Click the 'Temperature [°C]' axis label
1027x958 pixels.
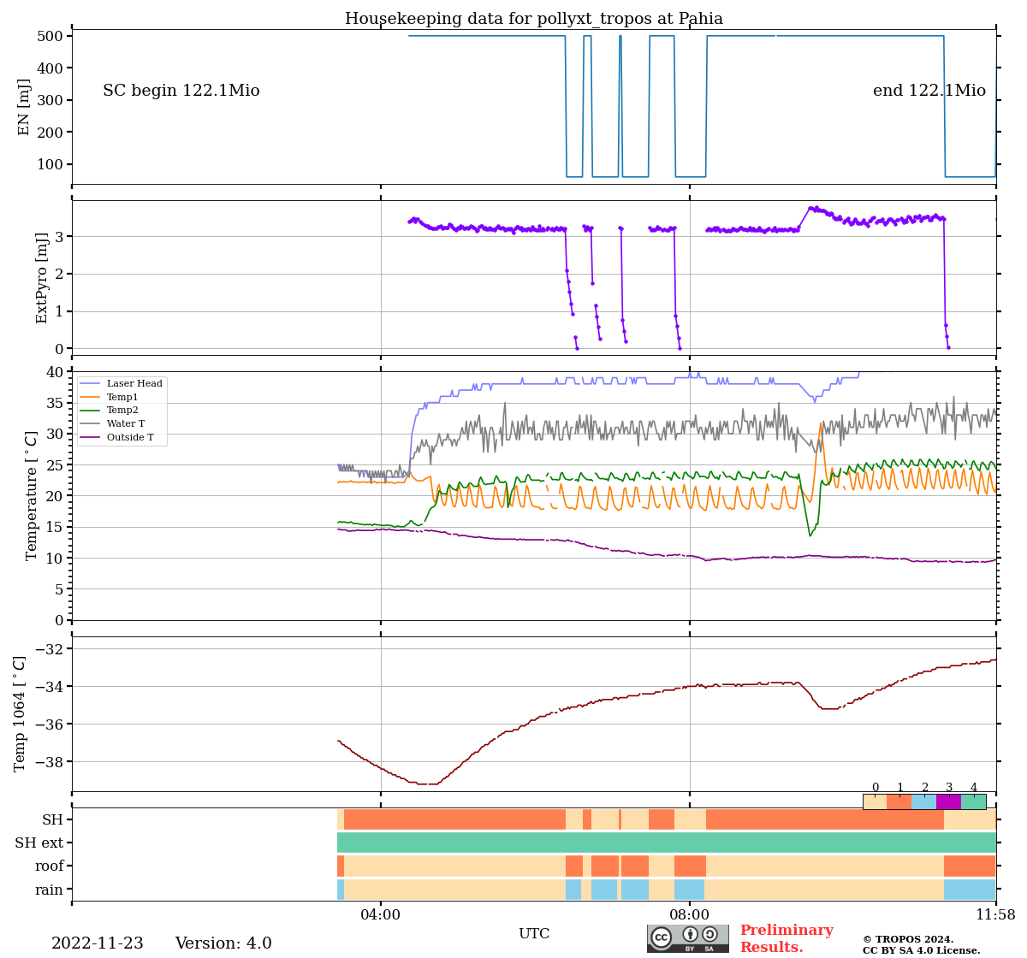[32, 495]
